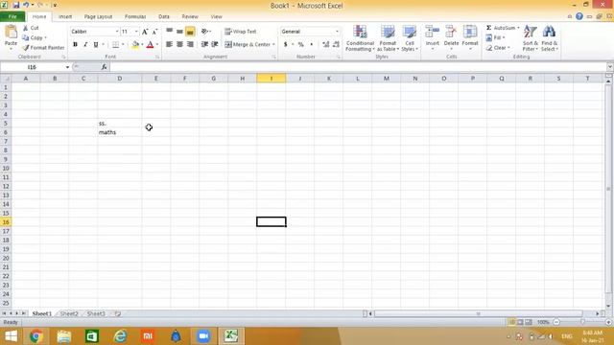Switch to Sheet3 worksheet
614x345 pixels.
[96, 313]
